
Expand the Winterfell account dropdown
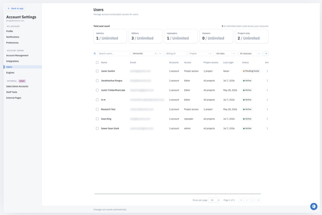pyautogui.click(x=161, y=53)
